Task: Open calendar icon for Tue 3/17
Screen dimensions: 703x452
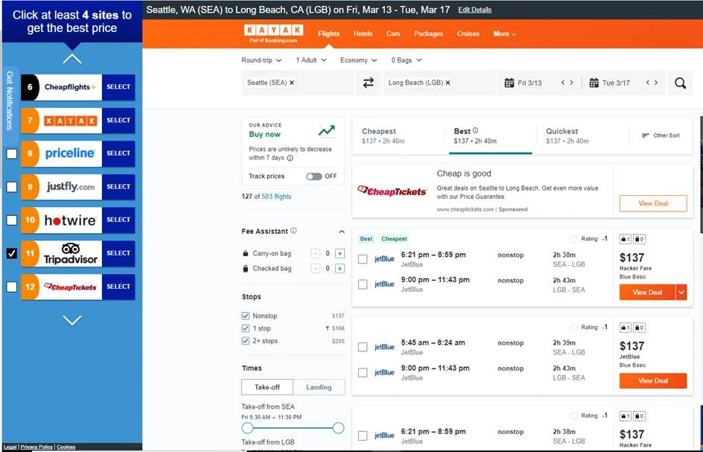Action: coord(594,83)
